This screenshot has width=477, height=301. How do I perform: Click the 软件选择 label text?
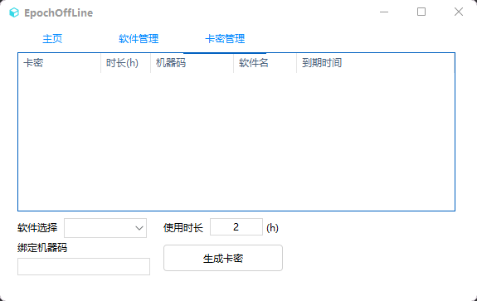point(37,228)
